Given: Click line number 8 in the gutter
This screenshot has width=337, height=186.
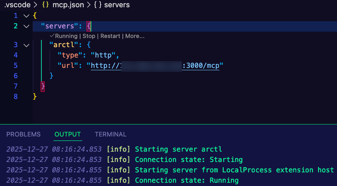Looking at the screenshot, I should coord(16,97).
